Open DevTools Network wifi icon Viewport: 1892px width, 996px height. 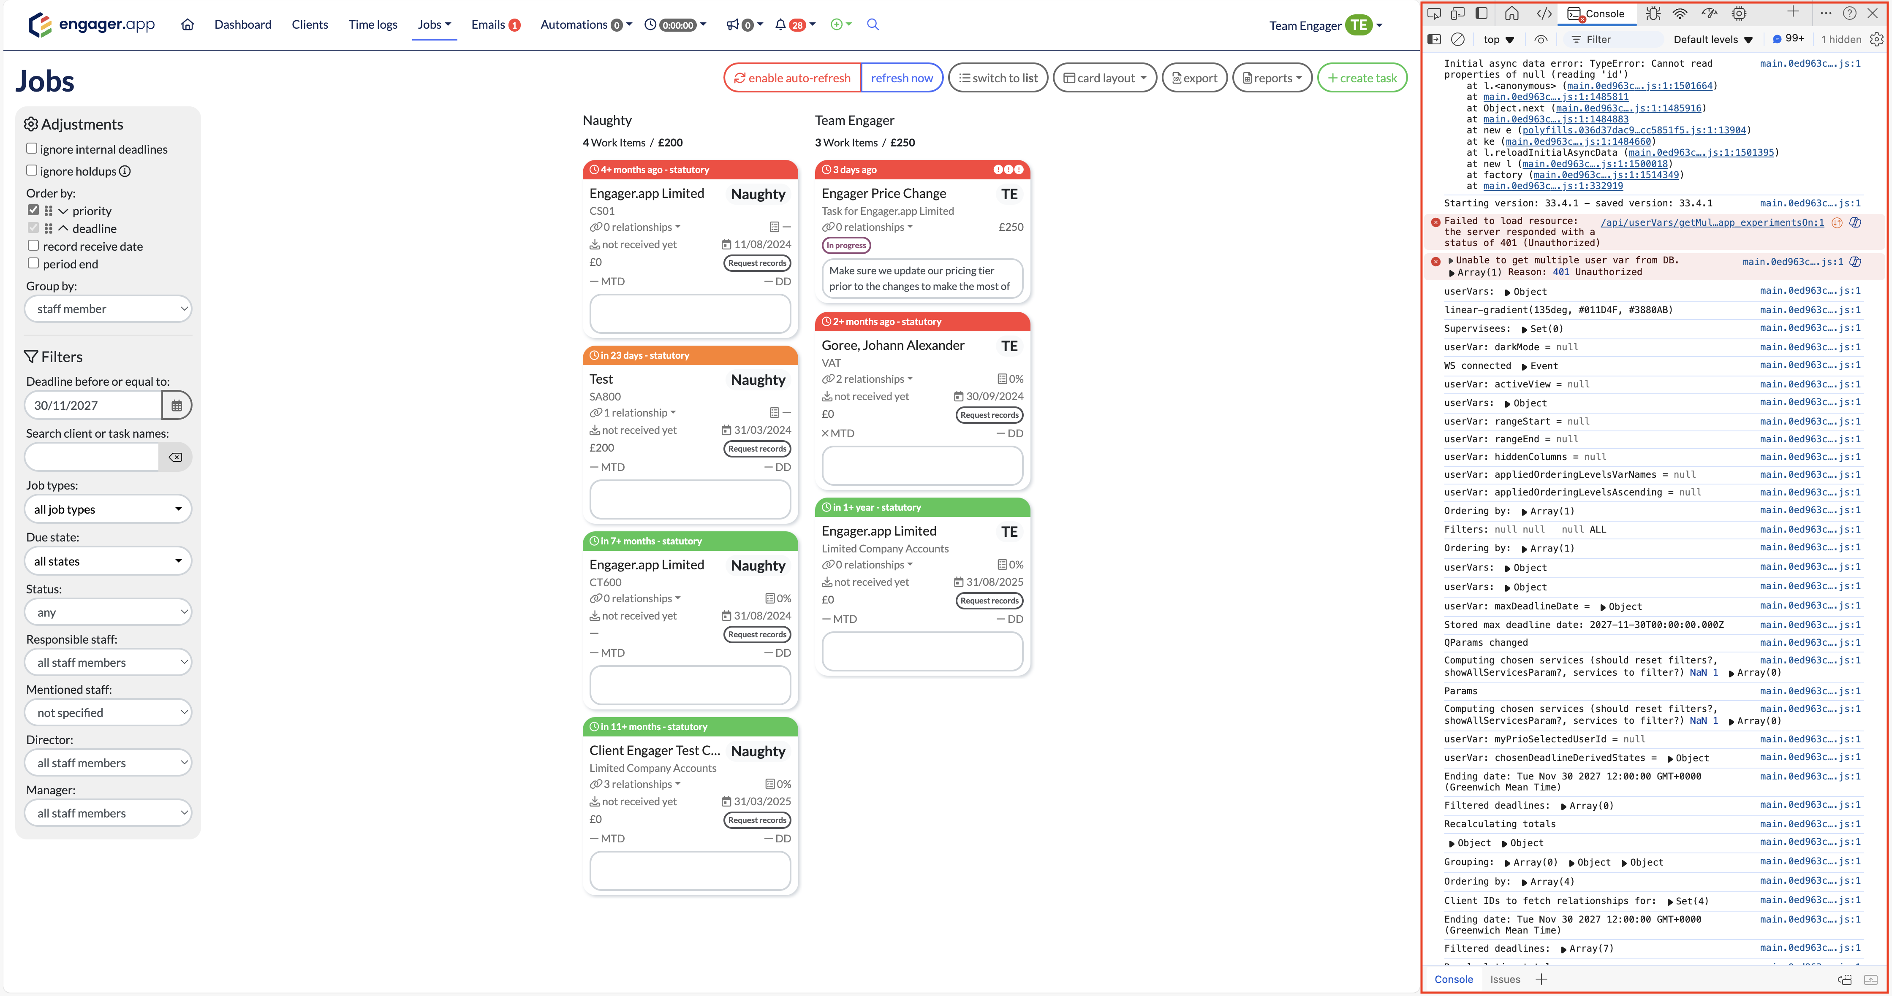tap(1680, 13)
